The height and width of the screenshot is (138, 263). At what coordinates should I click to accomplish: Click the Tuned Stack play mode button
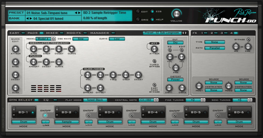(x=95, y=100)
